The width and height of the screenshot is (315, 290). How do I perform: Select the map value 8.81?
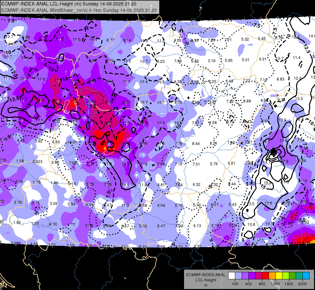click(x=161, y=185)
